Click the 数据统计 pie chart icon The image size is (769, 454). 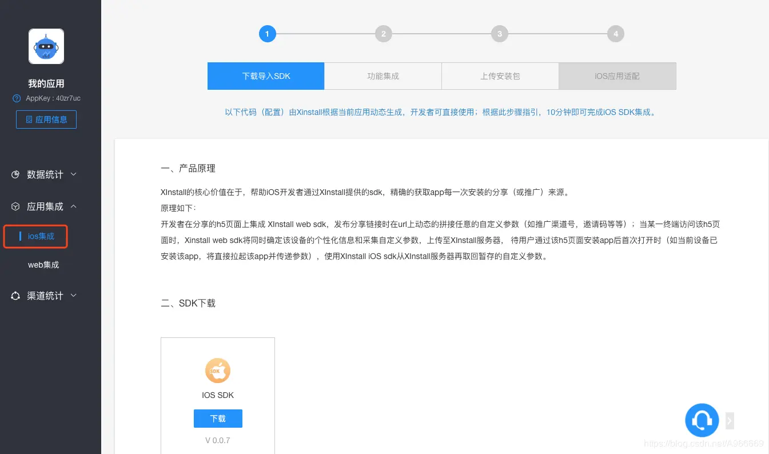pyautogui.click(x=15, y=174)
